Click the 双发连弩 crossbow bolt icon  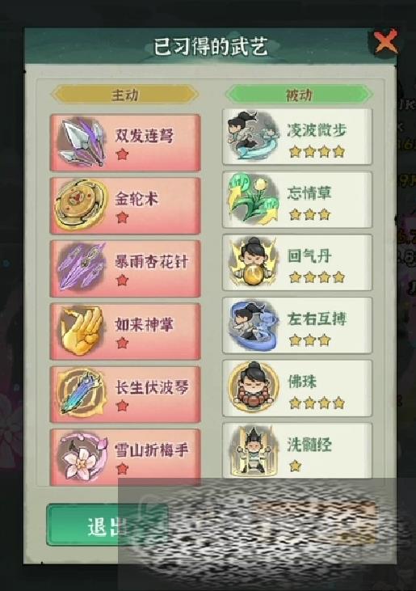(x=82, y=142)
